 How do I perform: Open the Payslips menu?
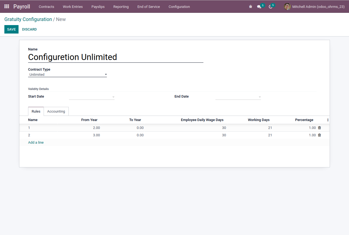pos(98,7)
